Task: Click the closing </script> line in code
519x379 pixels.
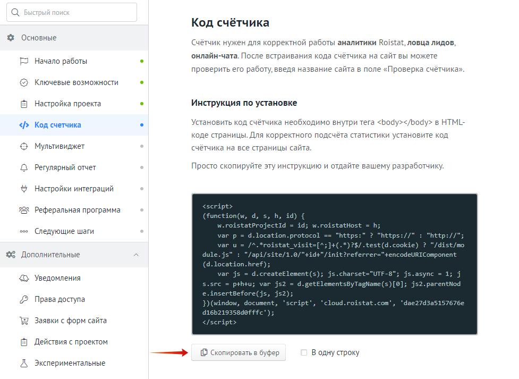Action: point(219,322)
